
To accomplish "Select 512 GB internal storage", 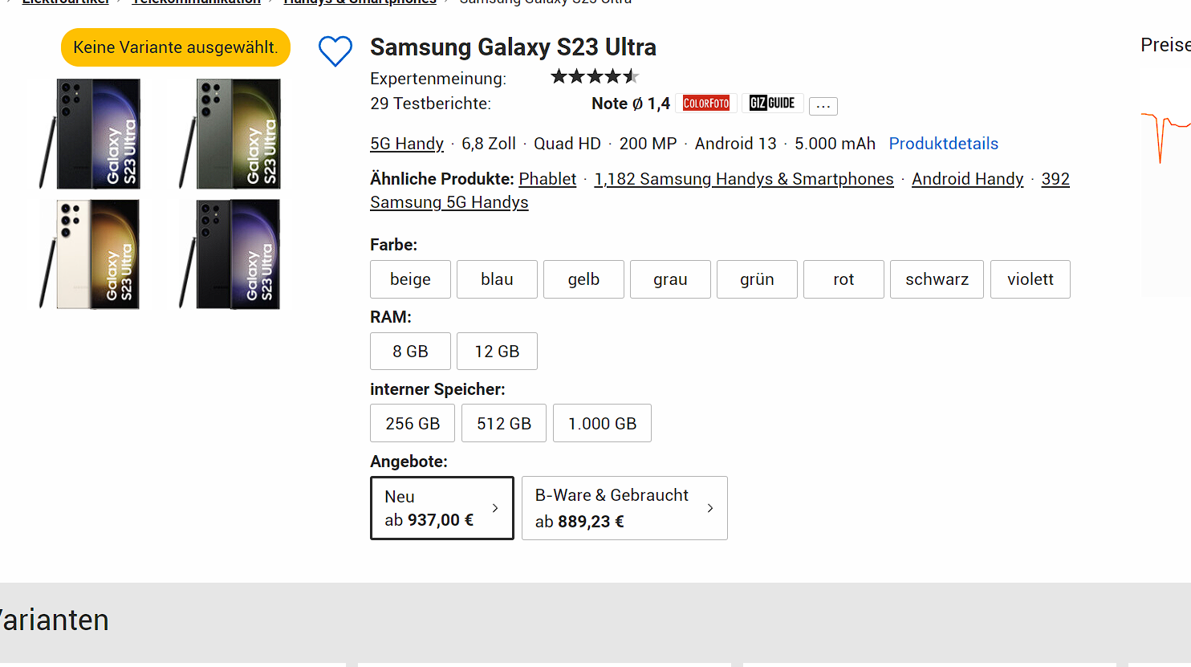I will (x=504, y=424).
